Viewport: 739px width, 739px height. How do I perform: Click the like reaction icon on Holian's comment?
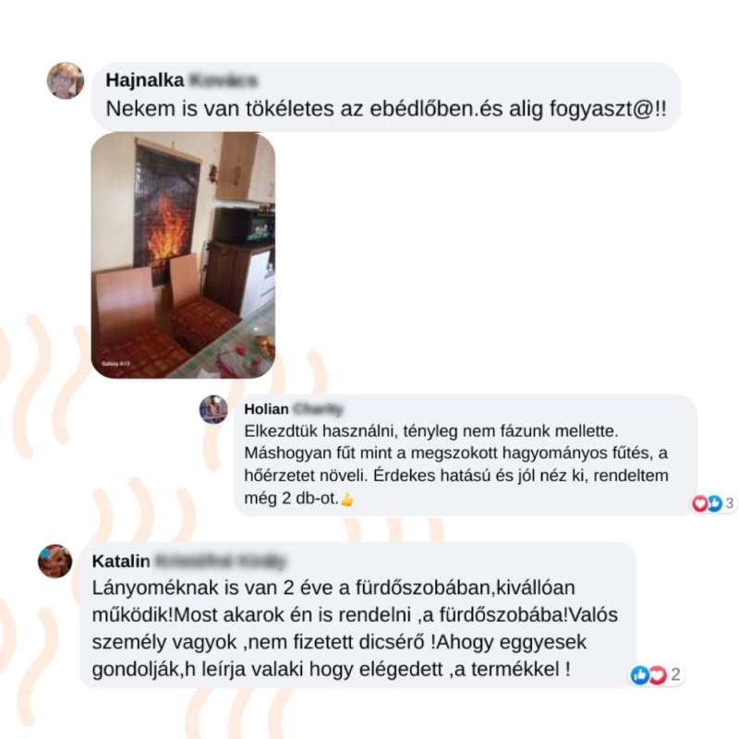(714, 503)
